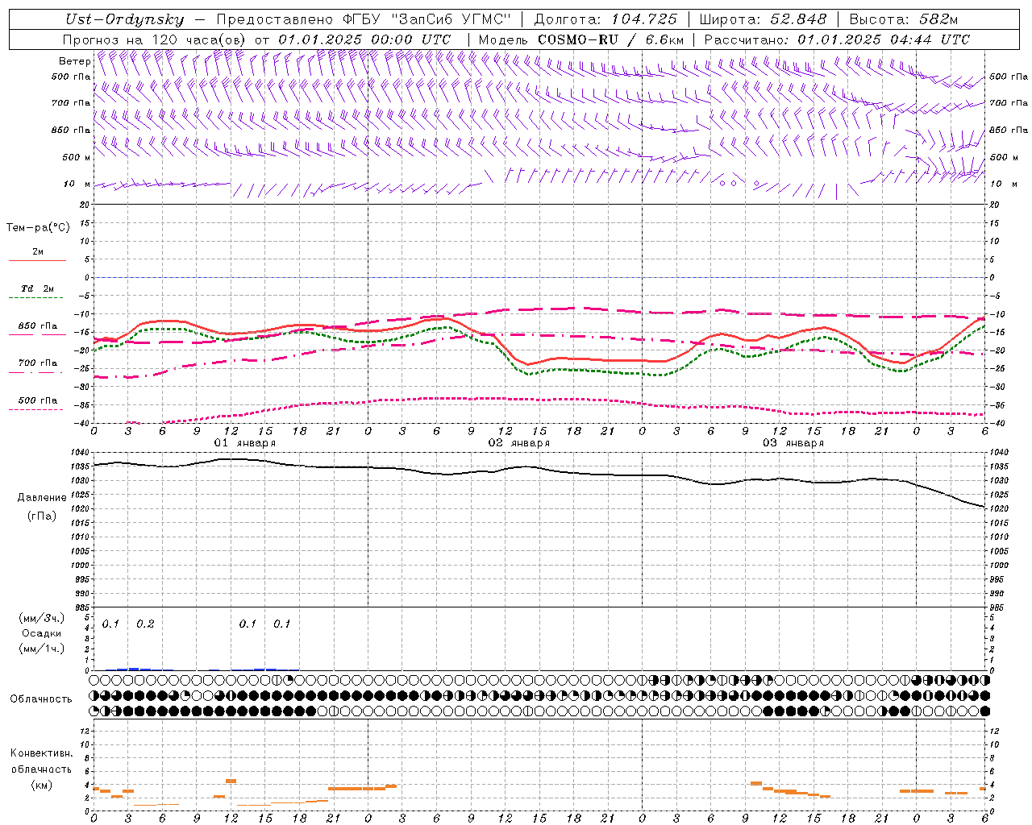Click the "20" value on right temperature axis
The image size is (1032, 825).
[994, 205]
